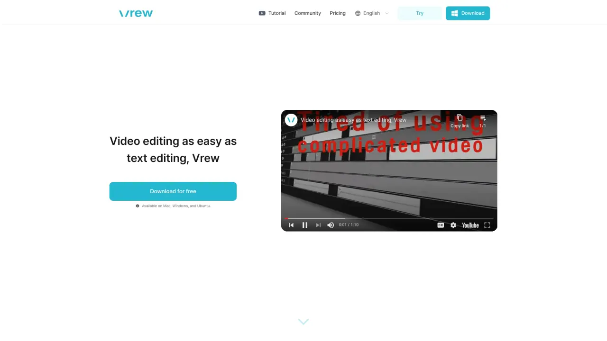
Task: Skip to next video
Action: click(318, 225)
